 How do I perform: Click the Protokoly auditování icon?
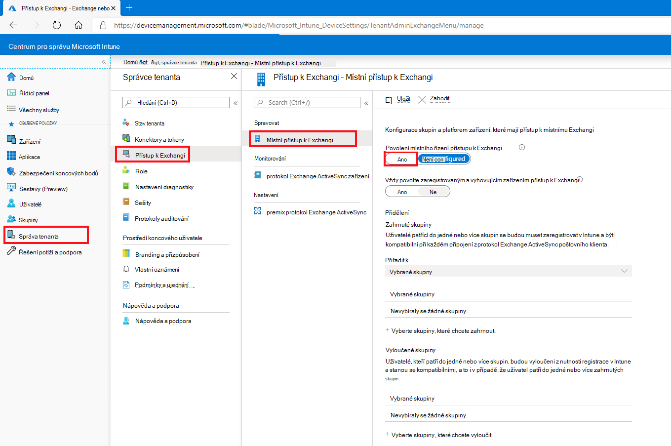[x=126, y=218]
